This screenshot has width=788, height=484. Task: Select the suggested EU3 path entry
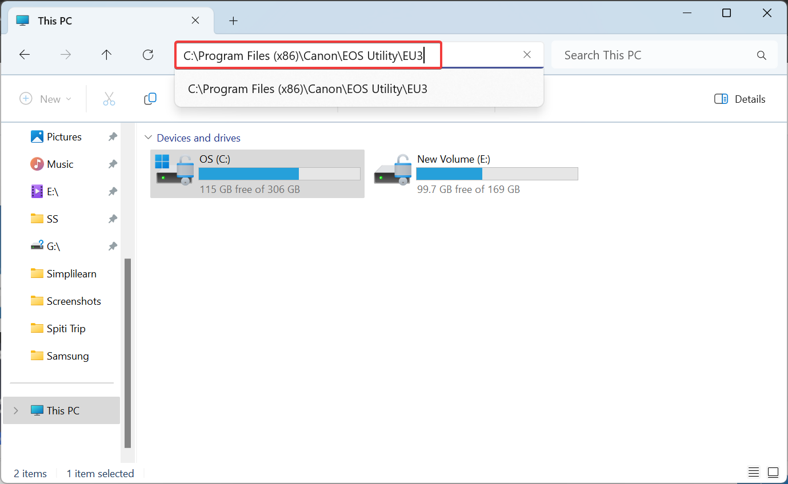point(359,89)
